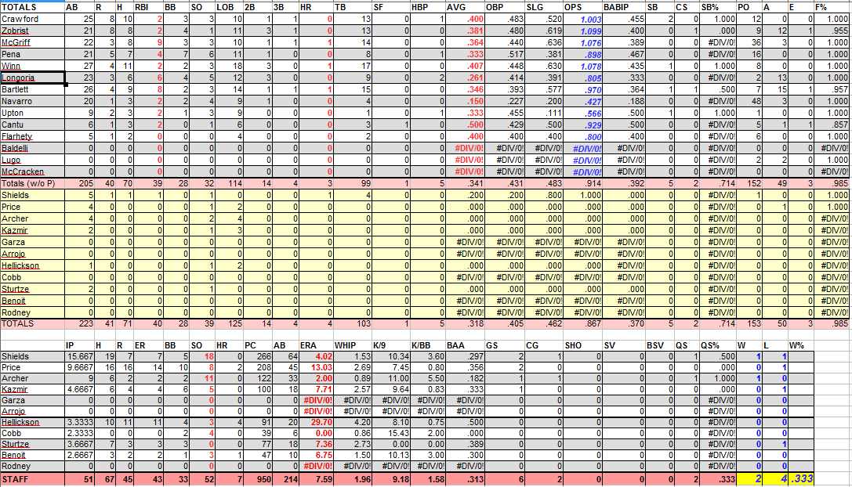Viewport: 852px width, 487px height.
Task: Select the IP header in pitching table
Action: (x=79, y=345)
